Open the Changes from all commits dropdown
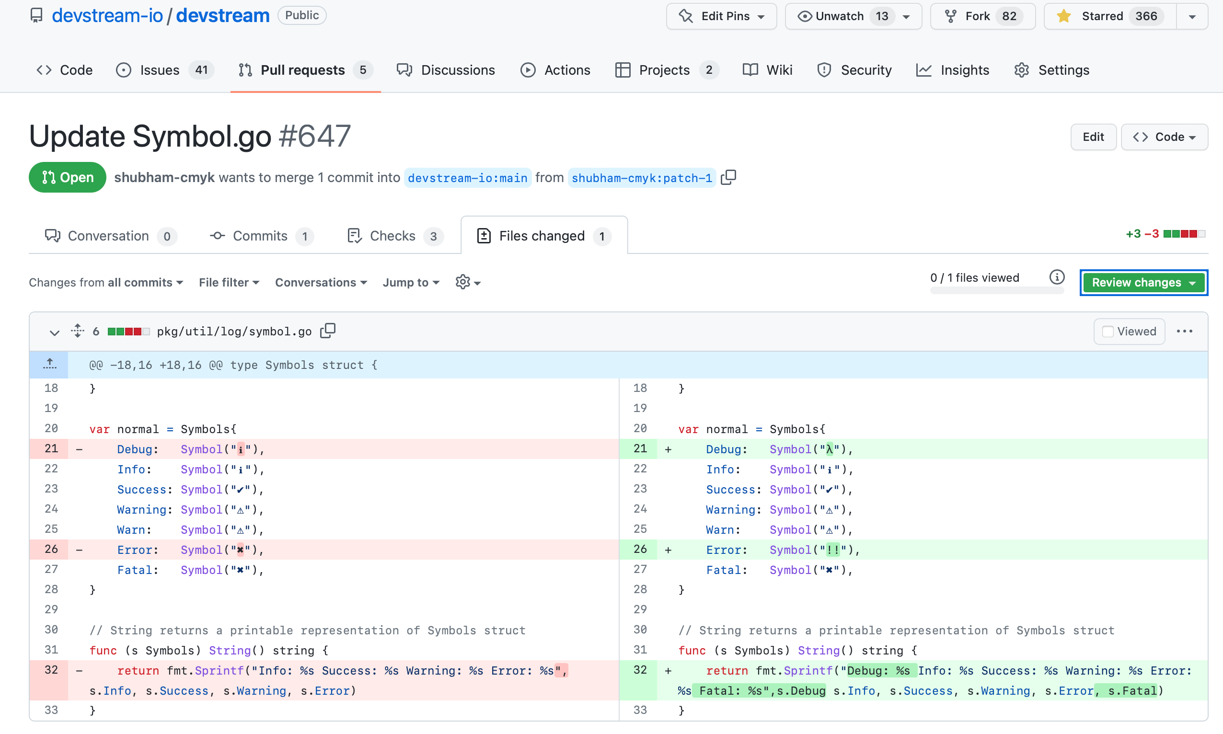This screenshot has width=1223, height=734. [x=105, y=282]
